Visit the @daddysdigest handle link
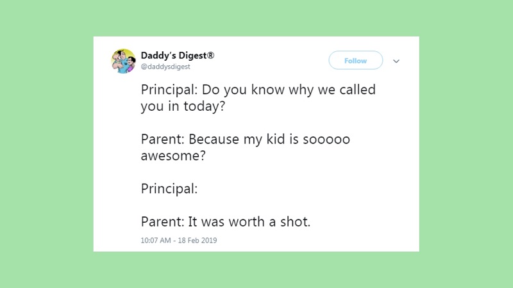Image resolution: width=513 pixels, height=288 pixels. tap(165, 67)
